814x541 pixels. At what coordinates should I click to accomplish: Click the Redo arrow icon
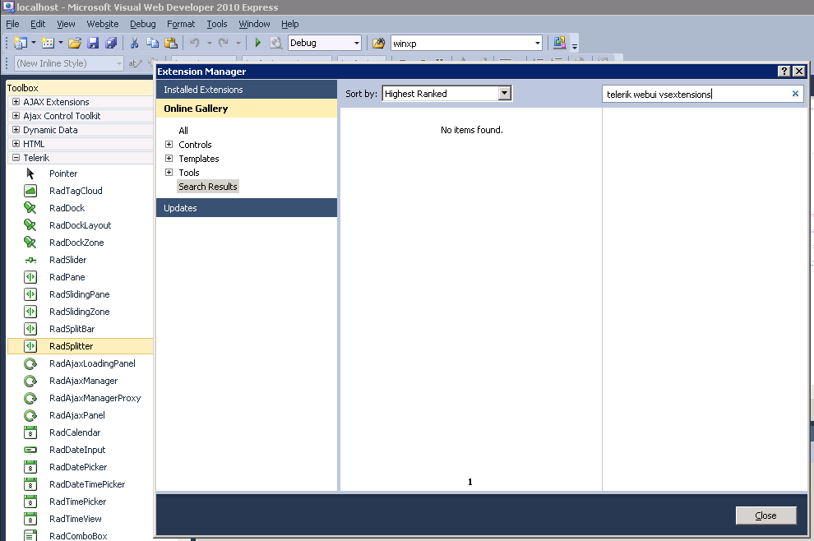point(223,43)
